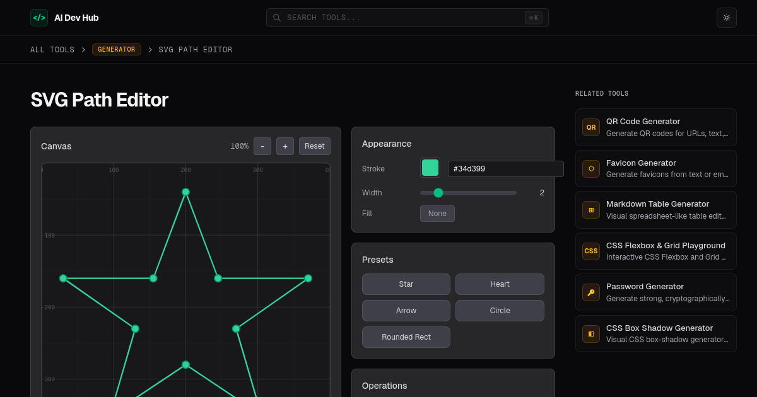
Task: Reset the canvas zoom
Action: (315, 146)
